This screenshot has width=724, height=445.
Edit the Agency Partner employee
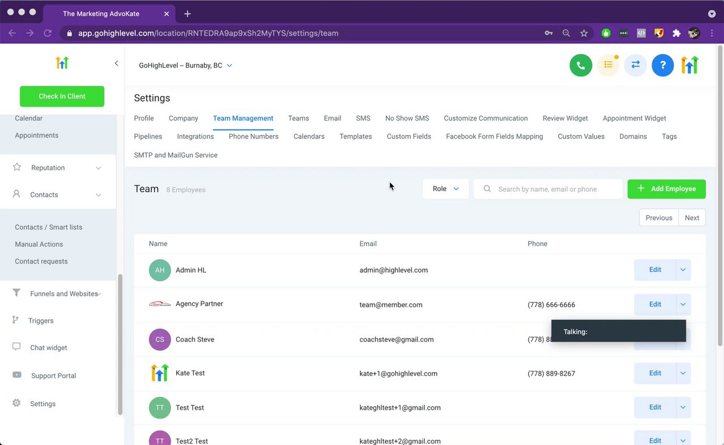(x=655, y=304)
